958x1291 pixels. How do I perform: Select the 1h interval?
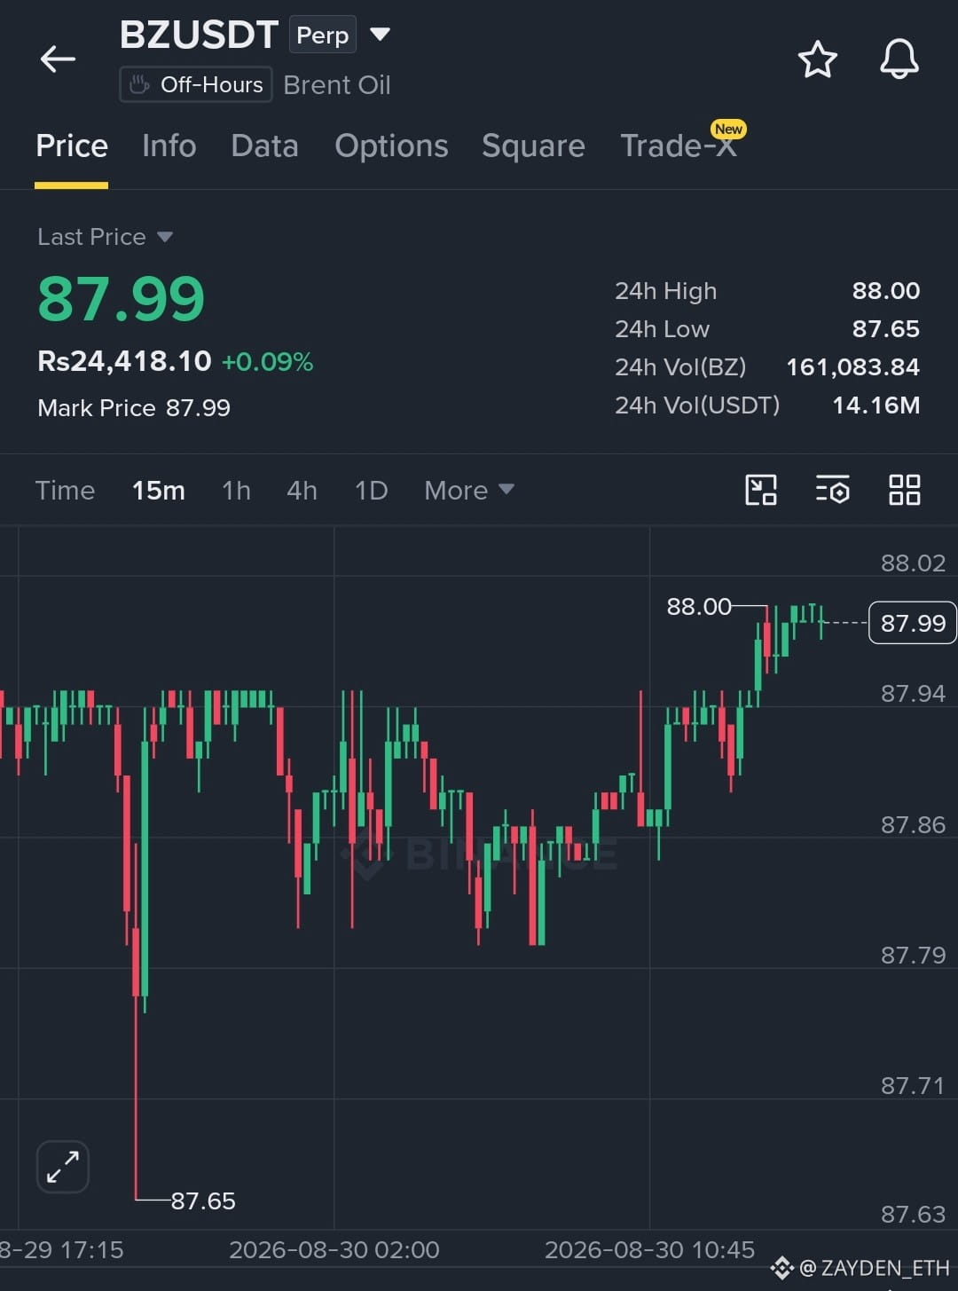pyautogui.click(x=236, y=490)
